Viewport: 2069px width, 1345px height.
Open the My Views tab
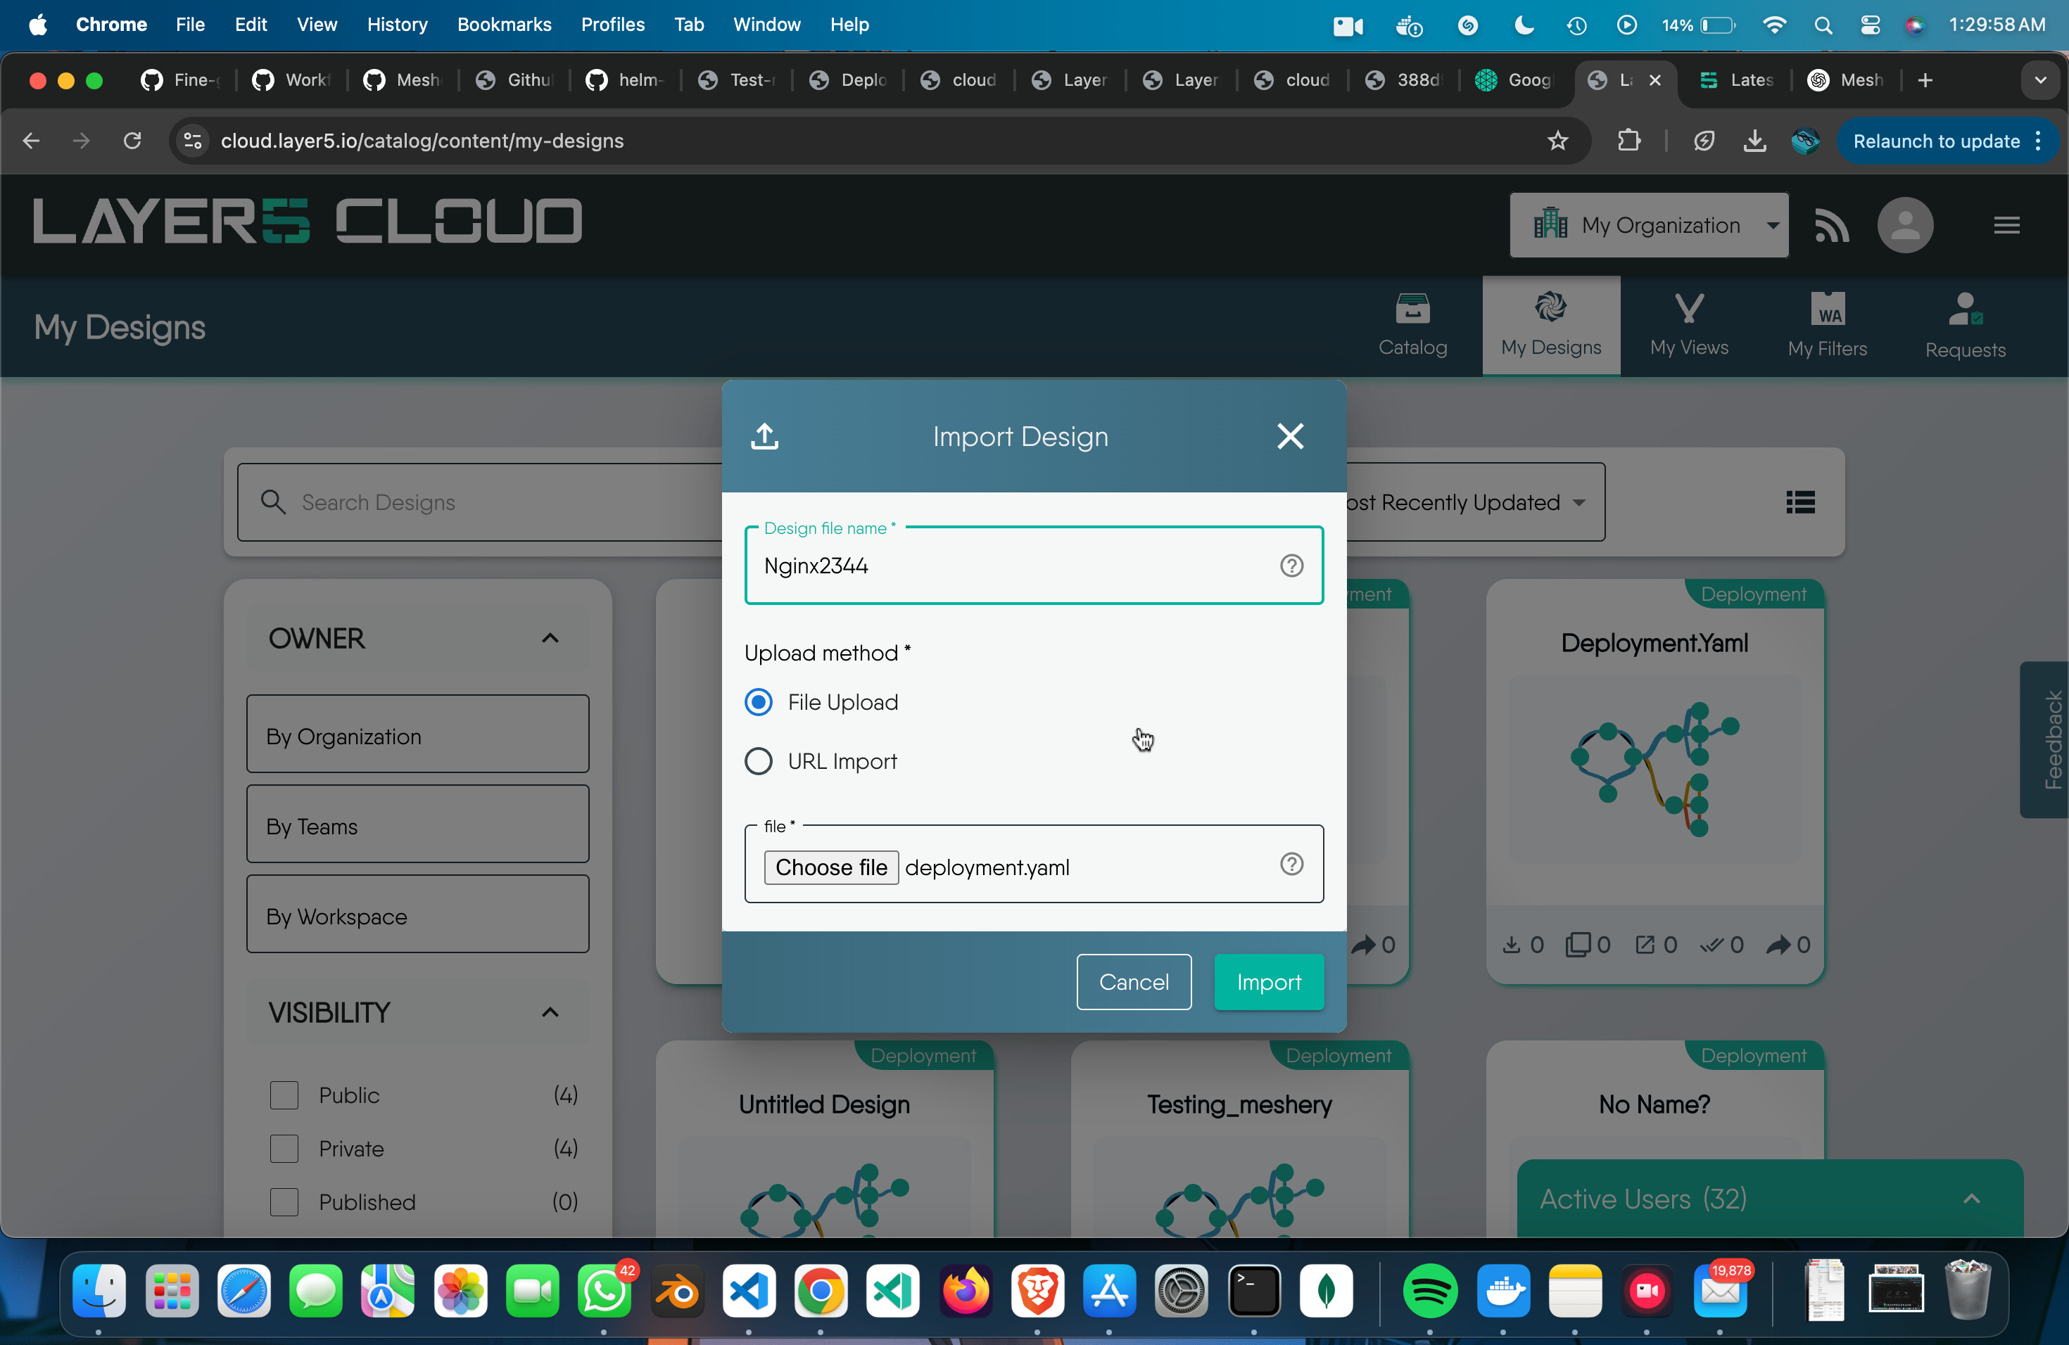1688,326
